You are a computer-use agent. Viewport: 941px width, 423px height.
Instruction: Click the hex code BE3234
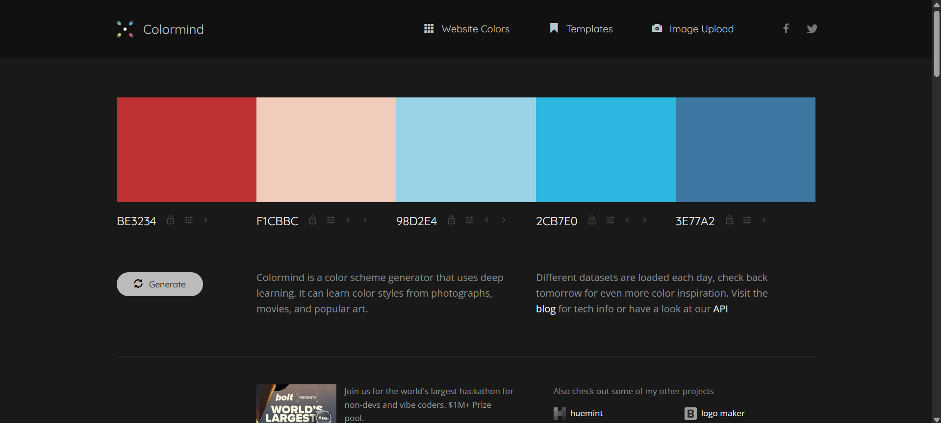136,221
